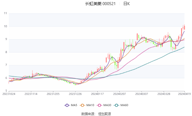
Task: Toggle the MA5 legend series
Action: pyautogui.click(x=71, y=105)
